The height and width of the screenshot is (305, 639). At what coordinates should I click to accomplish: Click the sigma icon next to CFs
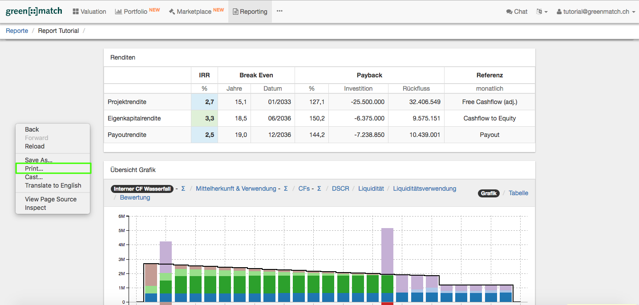coord(319,189)
